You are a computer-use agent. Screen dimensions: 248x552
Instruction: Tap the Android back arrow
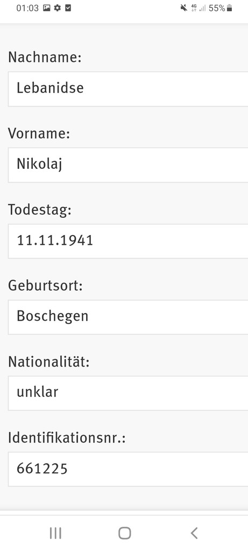[194, 533]
